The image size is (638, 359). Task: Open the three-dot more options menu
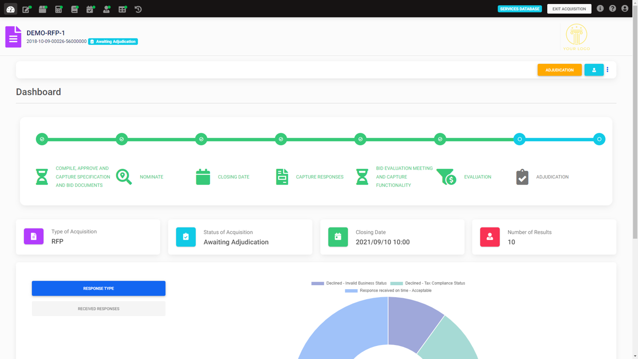pos(608,70)
